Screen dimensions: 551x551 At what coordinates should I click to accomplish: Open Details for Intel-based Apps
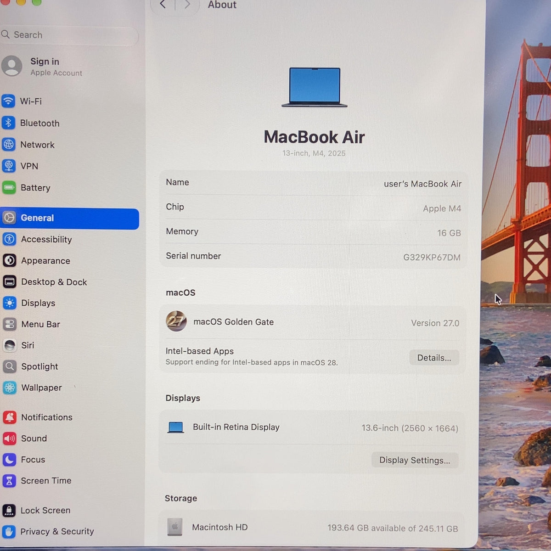tap(434, 358)
